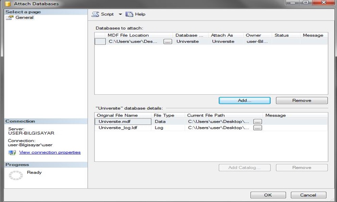Click the upper Remove database button
Viewport: 337px width, 202px height.
click(301, 100)
